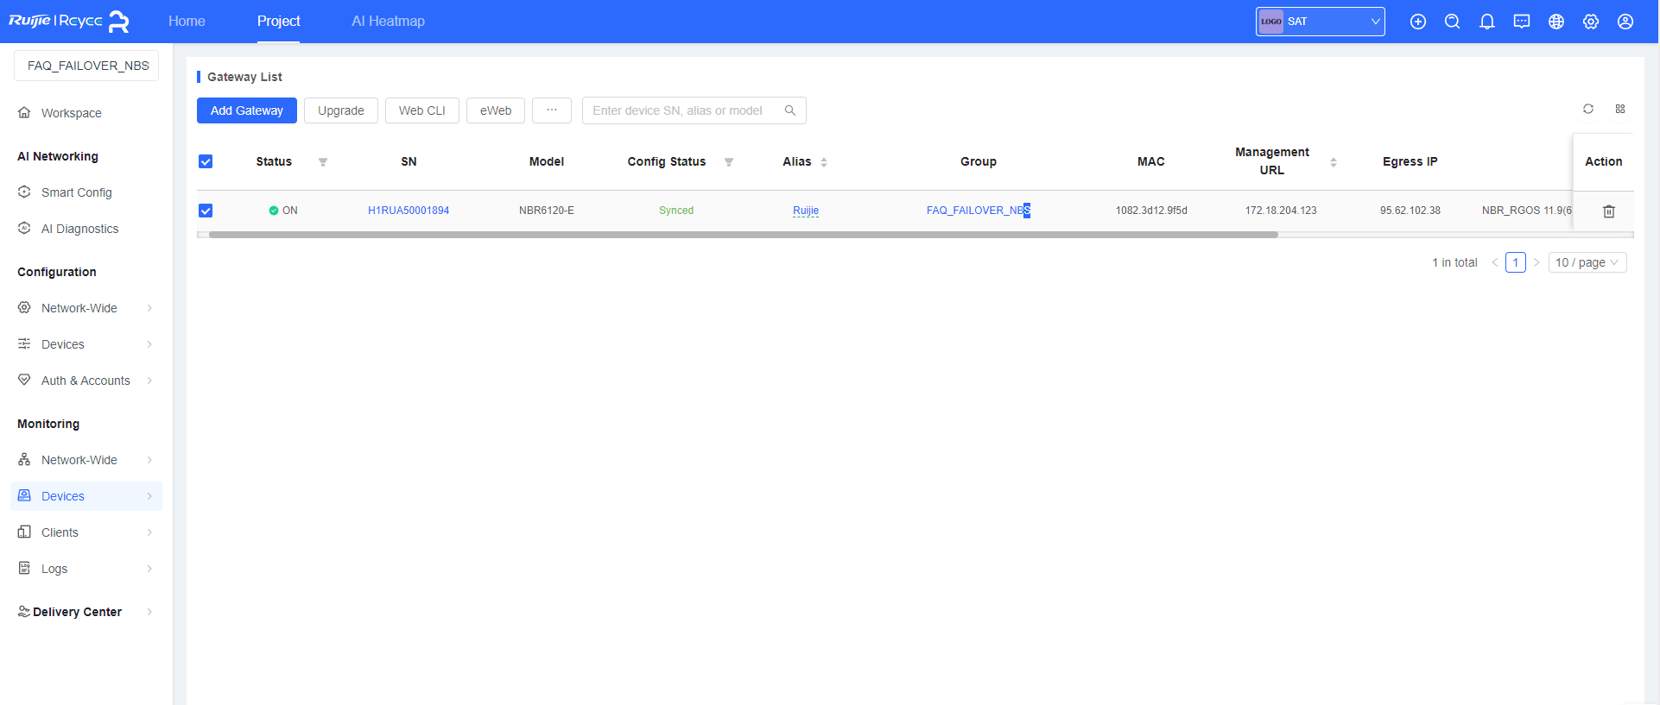The width and height of the screenshot is (1660, 705).
Task: Open the language globe icon
Action: point(1556,22)
